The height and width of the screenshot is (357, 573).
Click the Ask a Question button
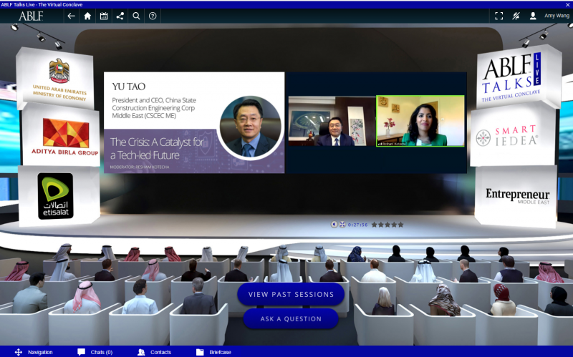[291, 318]
